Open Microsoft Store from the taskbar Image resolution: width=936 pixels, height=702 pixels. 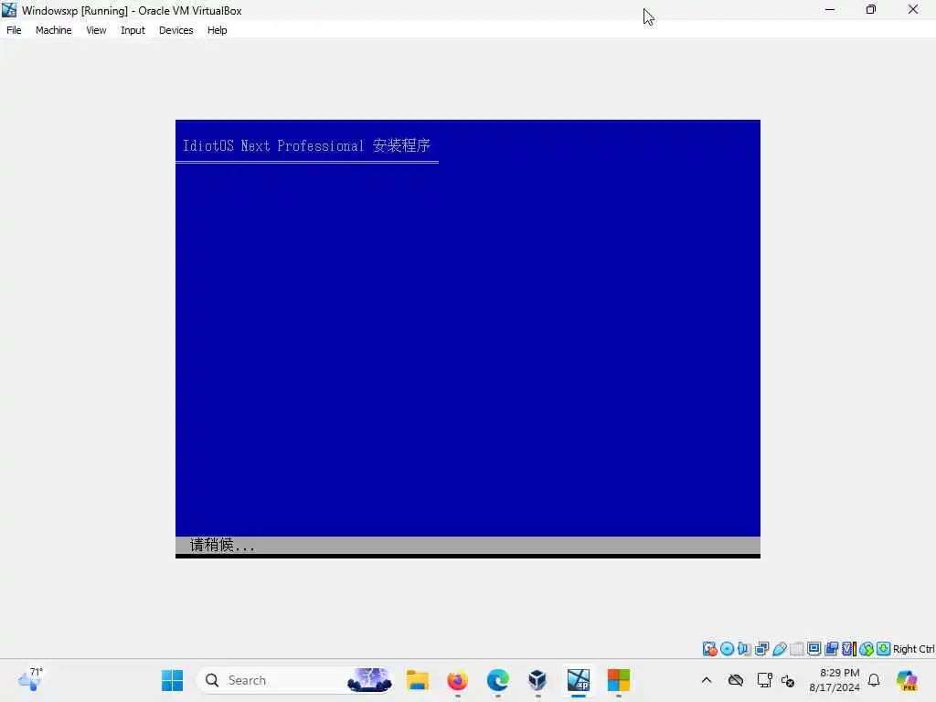click(x=619, y=680)
